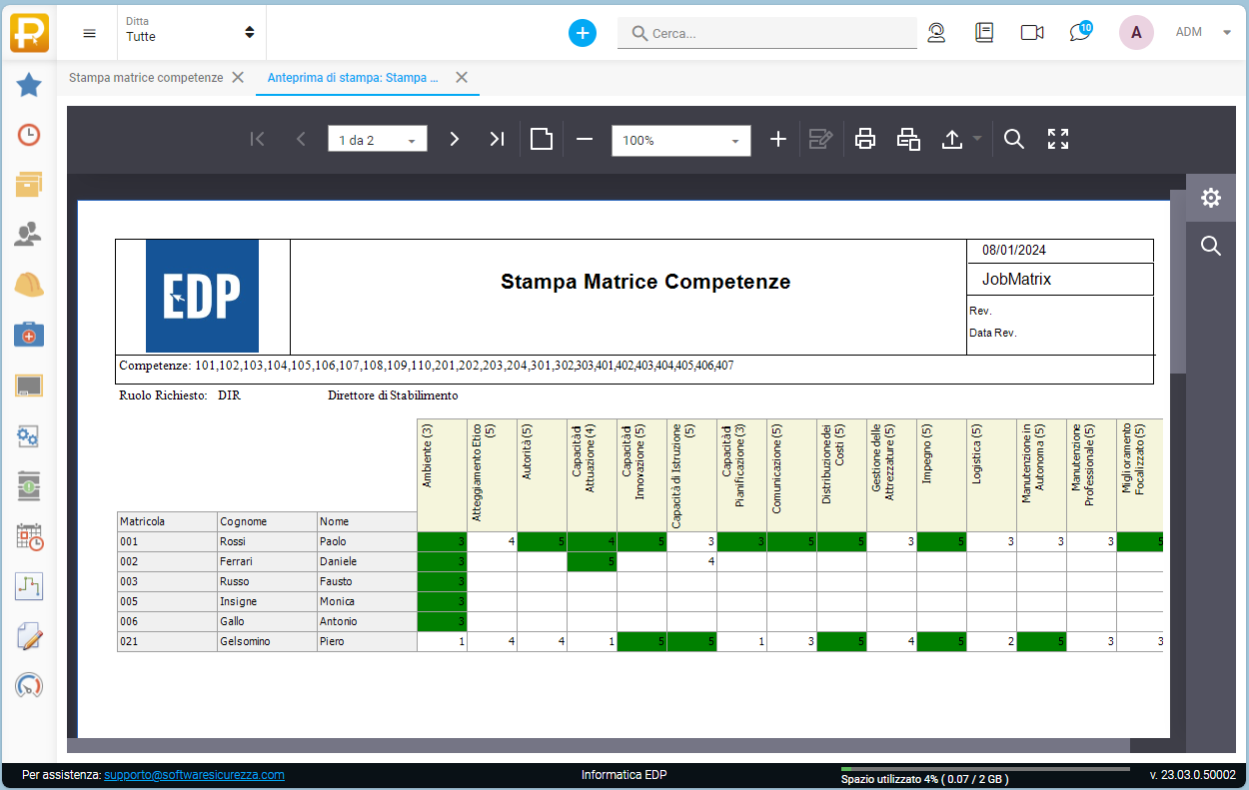1249x790 pixels.
Task: Click the safety helmet sidebar icon
Action: pyautogui.click(x=29, y=285)
